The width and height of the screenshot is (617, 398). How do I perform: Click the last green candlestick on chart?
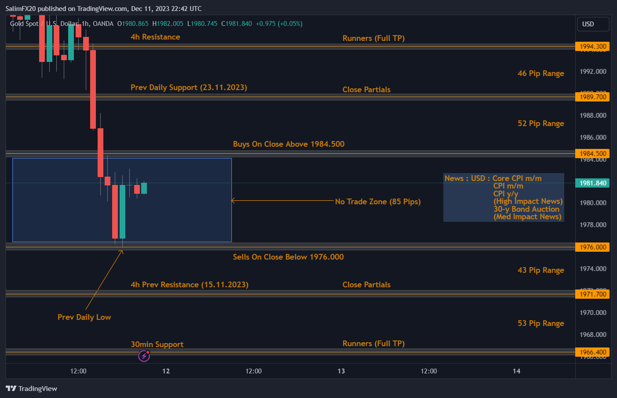[x=144, y=188]
